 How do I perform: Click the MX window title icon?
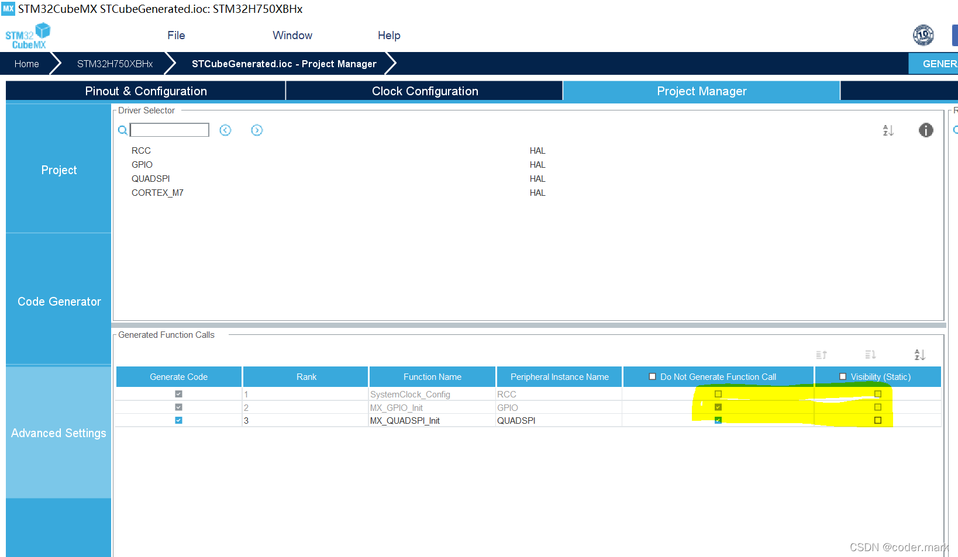pyautogui.click(x=8, y=8)
